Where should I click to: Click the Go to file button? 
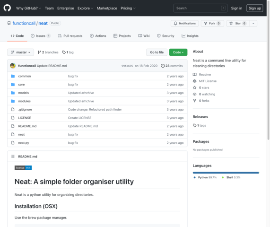pos(157,52)
